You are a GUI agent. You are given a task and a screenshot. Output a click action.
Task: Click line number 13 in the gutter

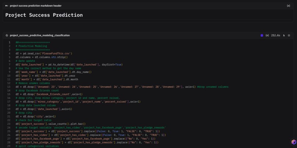click(9, 87)
